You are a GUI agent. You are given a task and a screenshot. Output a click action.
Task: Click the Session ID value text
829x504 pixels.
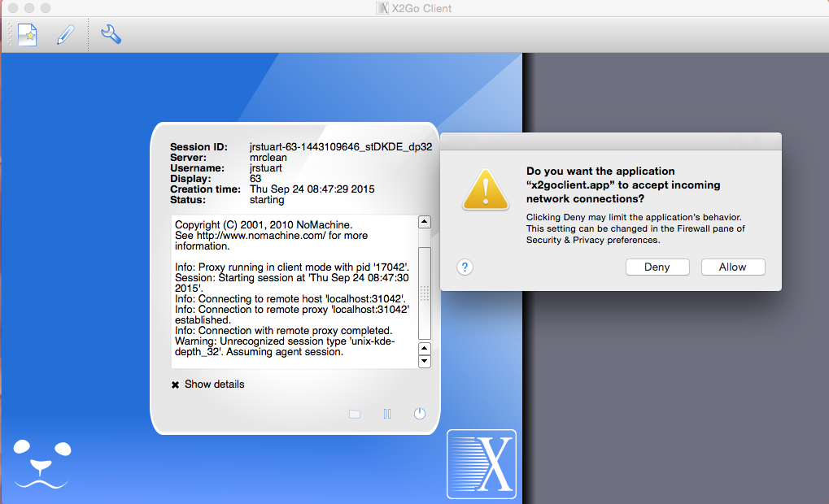pos(341,147)
